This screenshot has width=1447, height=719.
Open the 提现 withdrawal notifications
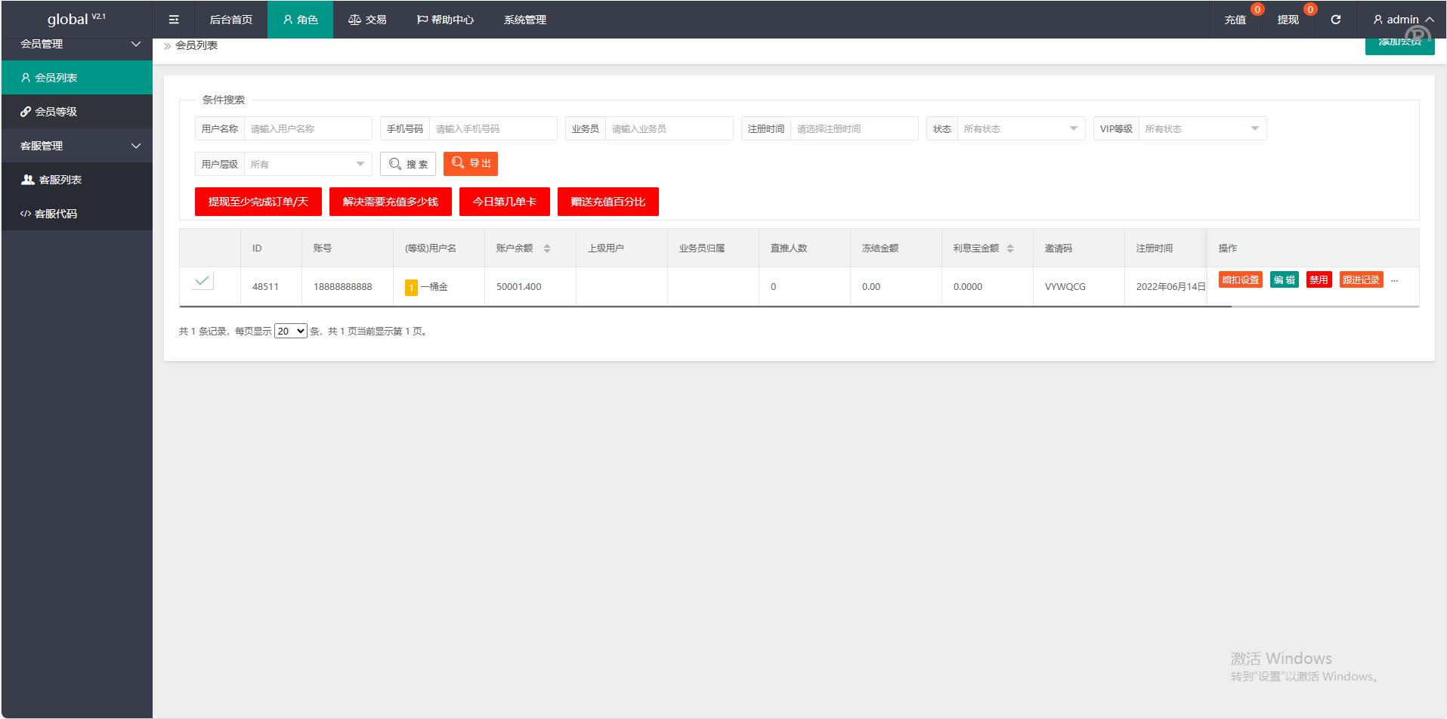click(1288, 20)
